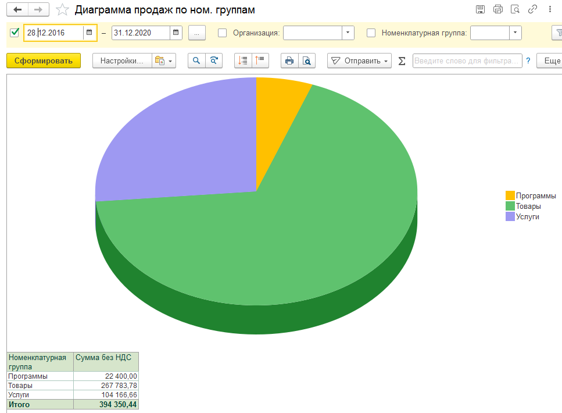Image resolution: width=562 pixels, height=413 pixels.
Task: Click the Номенклатурная группа column header
Action: click(x=40, y=362)
